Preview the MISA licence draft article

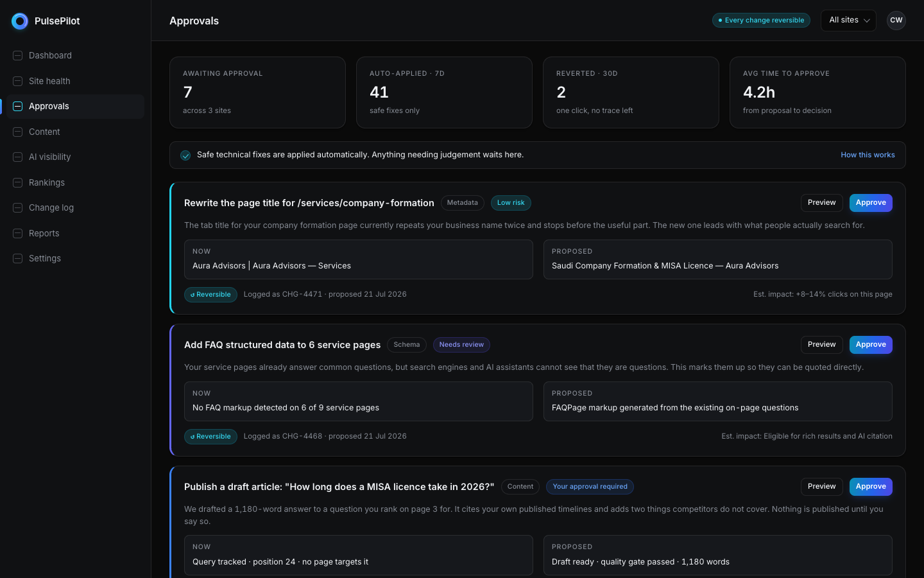821,487
